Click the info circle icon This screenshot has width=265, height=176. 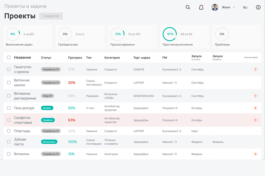[x=258, y=7]
